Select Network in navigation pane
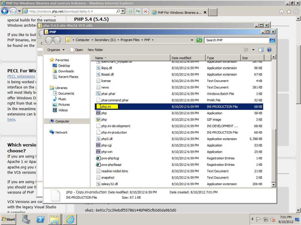 coord(59,132)
